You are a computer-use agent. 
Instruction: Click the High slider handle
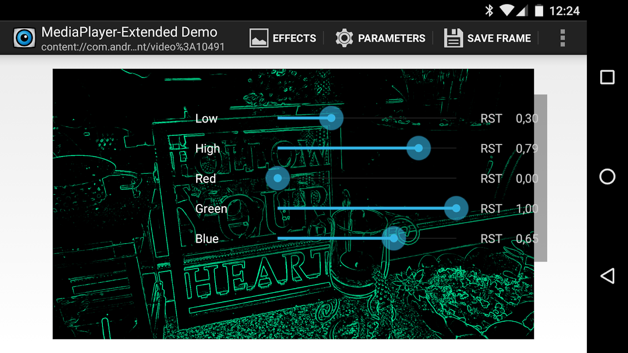point(418,148)
